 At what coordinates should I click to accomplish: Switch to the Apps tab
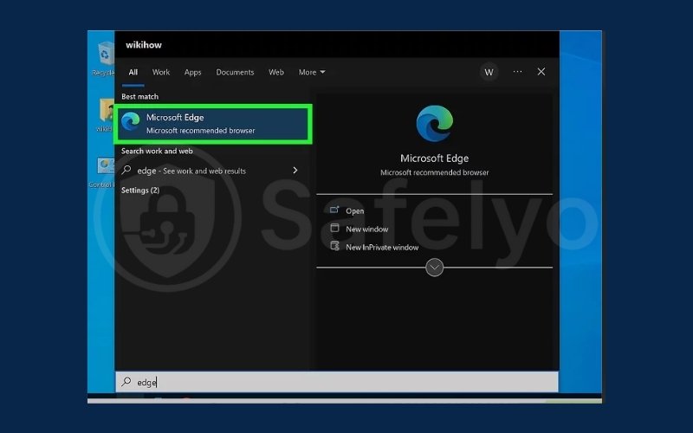tap(192, 72)
